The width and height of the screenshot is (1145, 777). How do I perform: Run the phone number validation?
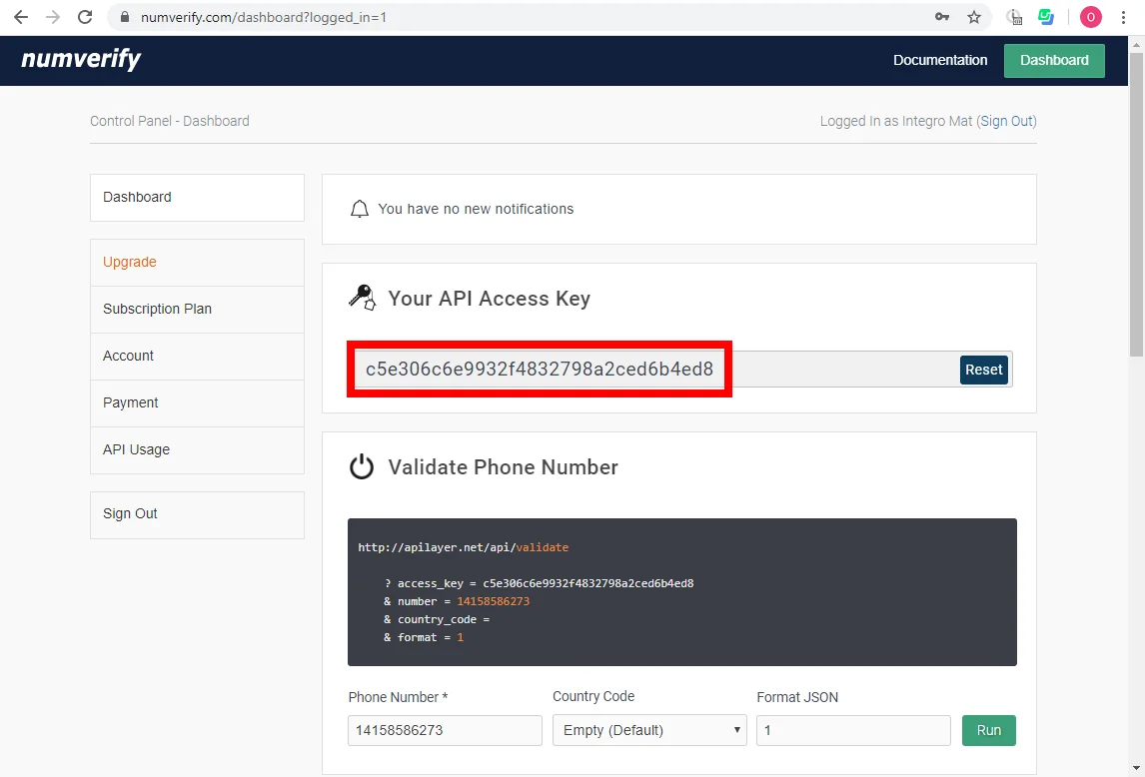click(989, 730)
